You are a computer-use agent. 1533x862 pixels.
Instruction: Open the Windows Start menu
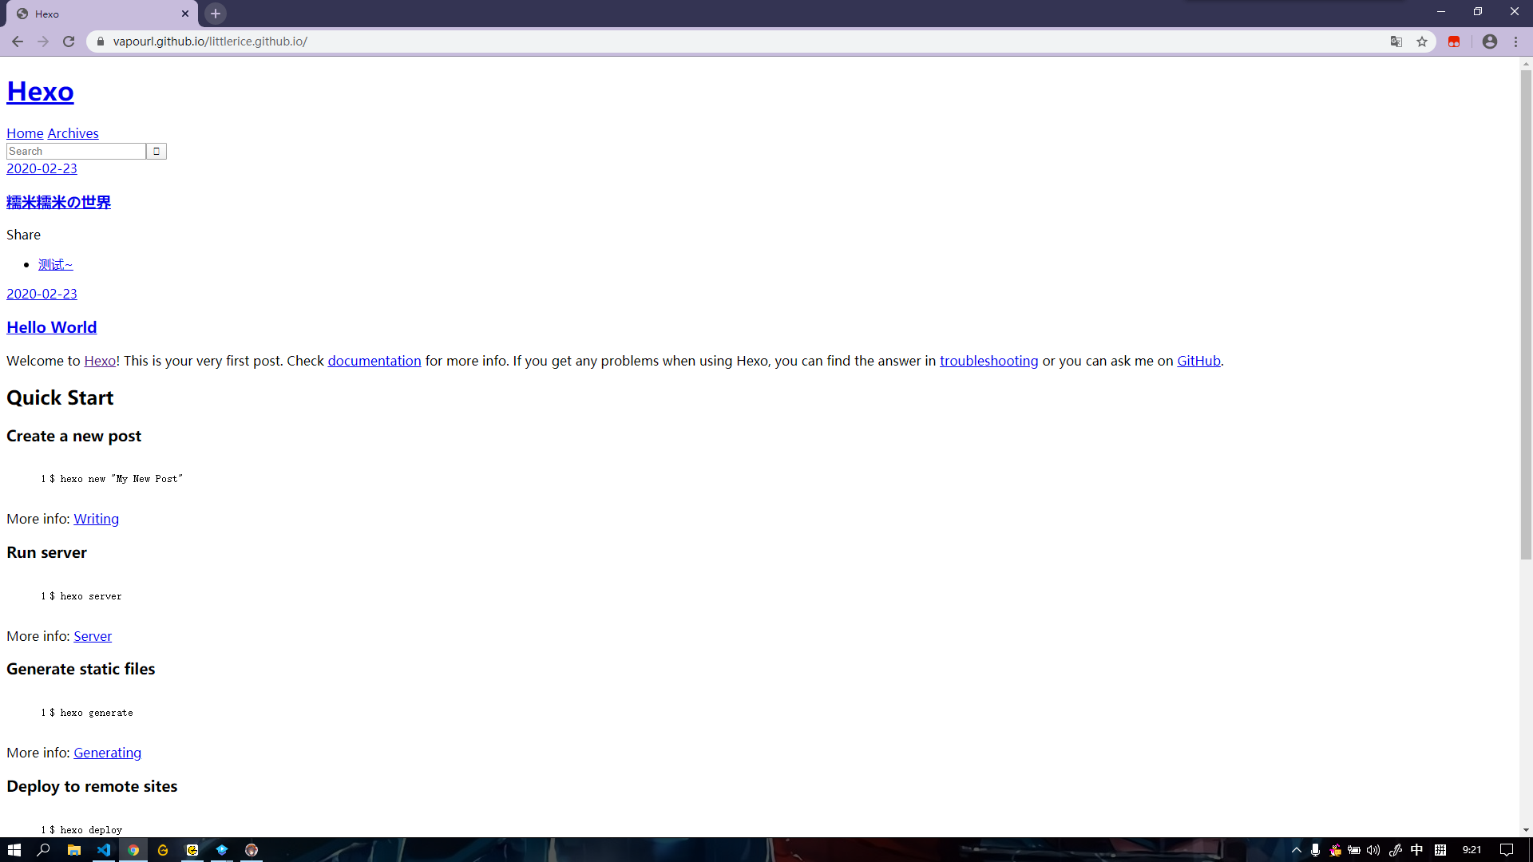click(x=14, y=850)
